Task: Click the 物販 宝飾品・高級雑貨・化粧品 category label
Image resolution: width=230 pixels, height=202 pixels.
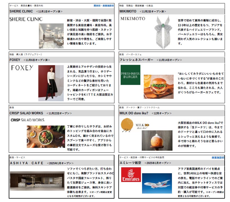Action: 136,6
